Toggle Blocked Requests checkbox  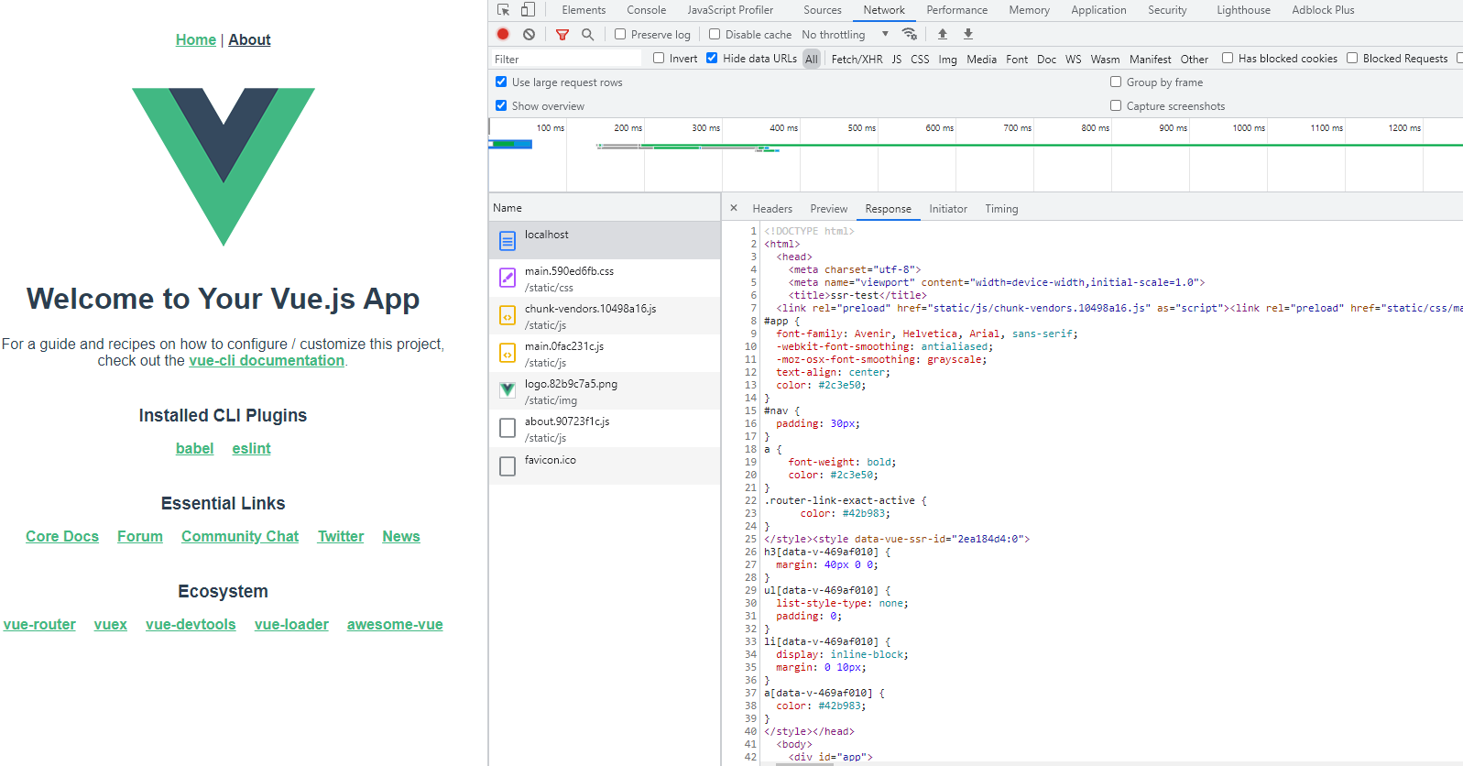[x=1352, y=58]
